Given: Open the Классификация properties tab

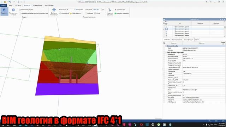Looking at the screenshot, I should 189,40.
